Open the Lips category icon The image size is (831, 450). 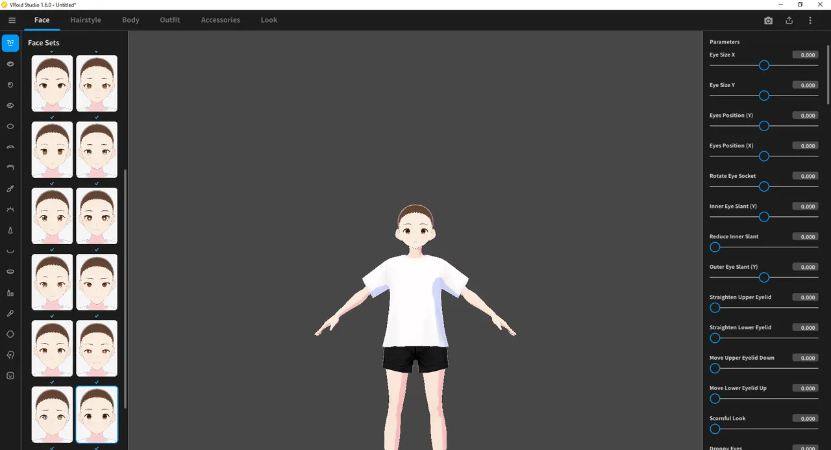click(10, 272)
